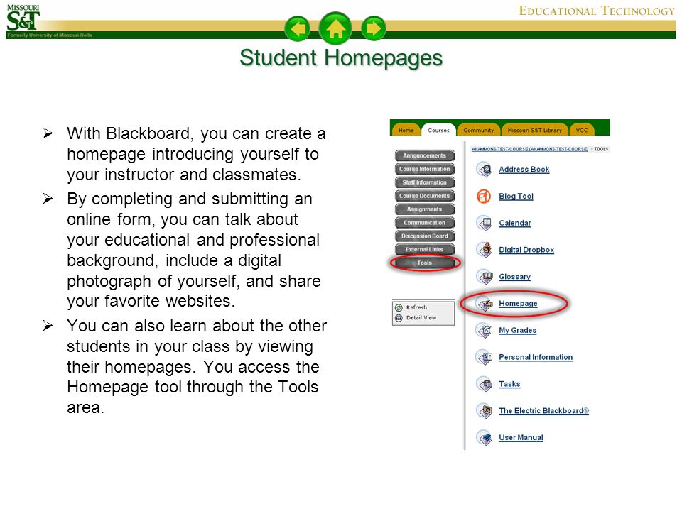
Task: Click The Electric Blackboard icon
Action: (x=484, y=411)
